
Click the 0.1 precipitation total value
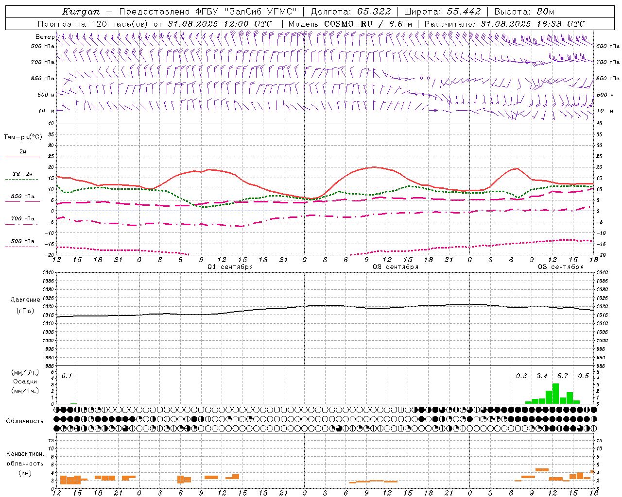(67, 376)
